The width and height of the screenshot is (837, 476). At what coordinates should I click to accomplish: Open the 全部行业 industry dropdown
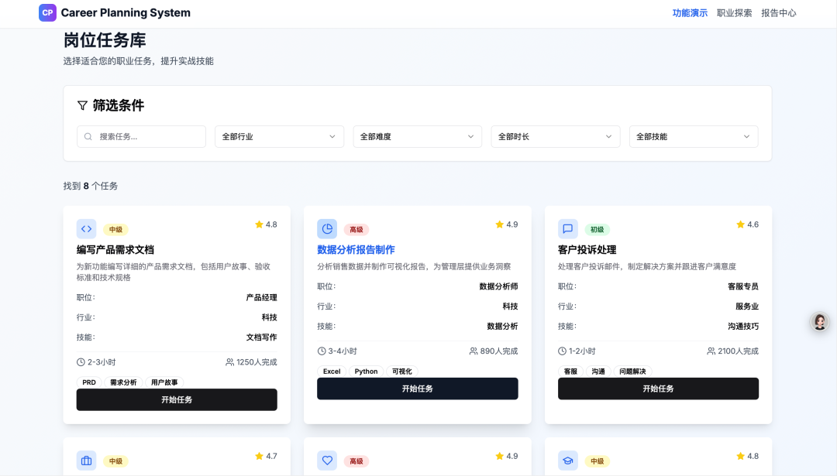point(279,136)
